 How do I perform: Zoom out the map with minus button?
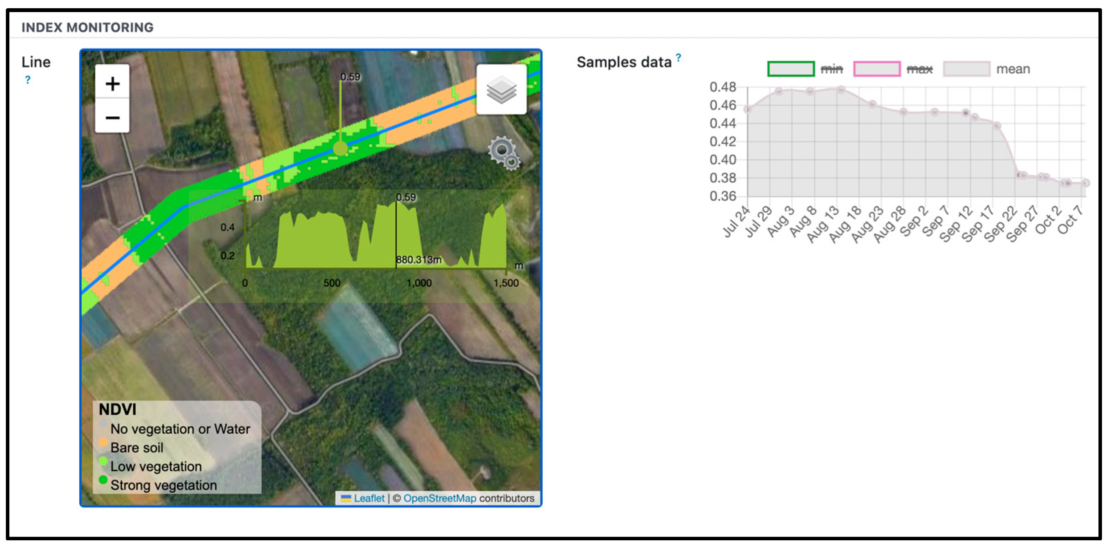(113, 117)
